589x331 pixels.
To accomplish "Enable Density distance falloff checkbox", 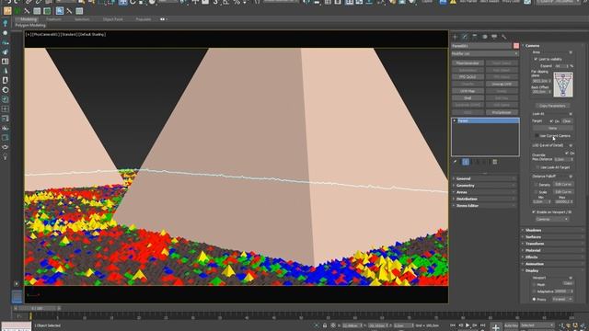I will pyautogui.click(x=536, y=185).
